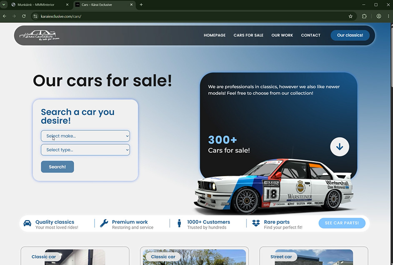Open the tab search chevron
This screenshot has width=393, height=265.
pyautogui.click(x=4, y=5)
